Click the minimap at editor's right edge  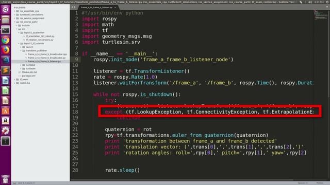pyautogui.click(x=321, y=15)
